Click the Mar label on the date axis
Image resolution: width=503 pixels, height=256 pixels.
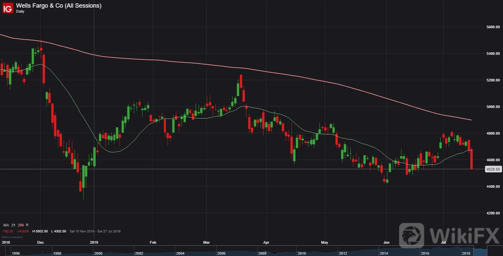point(206,242)
